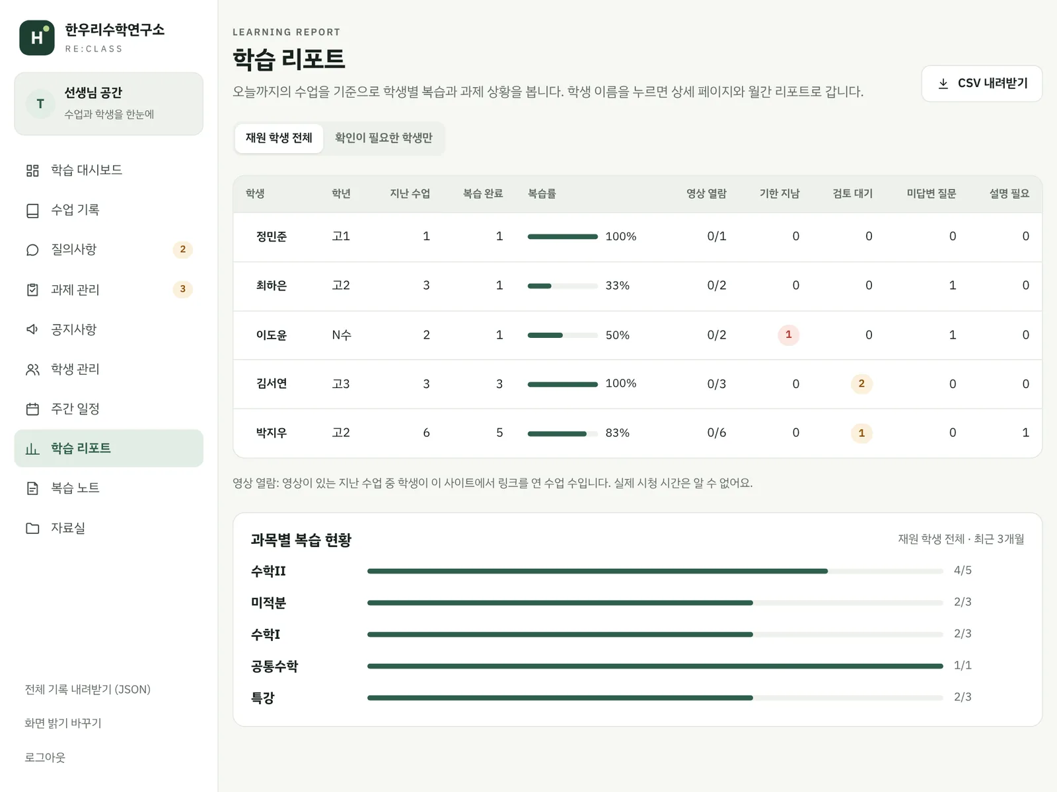Screen dimensions: 1057x792
Task: Open student 최하은 detail page
Action: click(272, 286)
